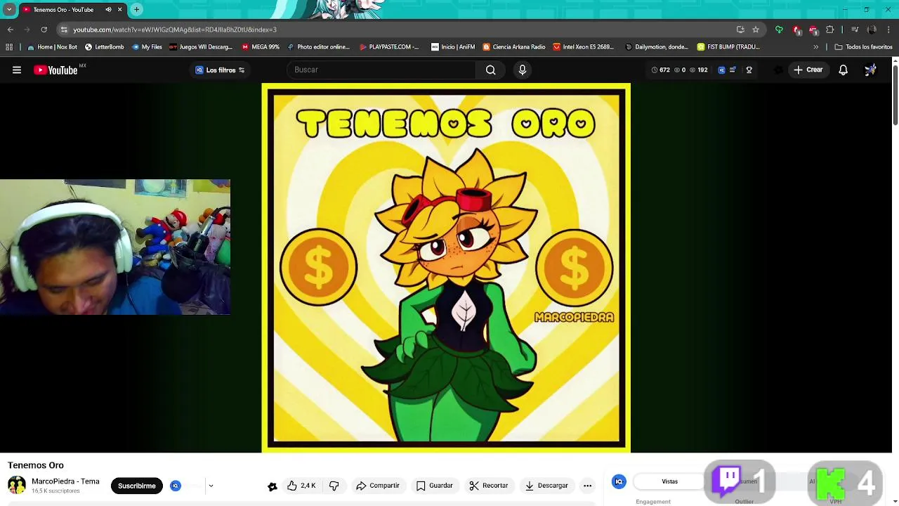Screen dimensions: 899x506
Task: Click the vidIQ trophy icon in header
Action: tap(749, 70)
